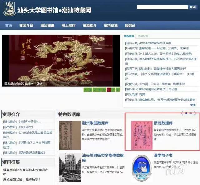Open the 服务台 navigation item
Image resolution: width=200 pixels, height=185 pixels.
[130, 25]
